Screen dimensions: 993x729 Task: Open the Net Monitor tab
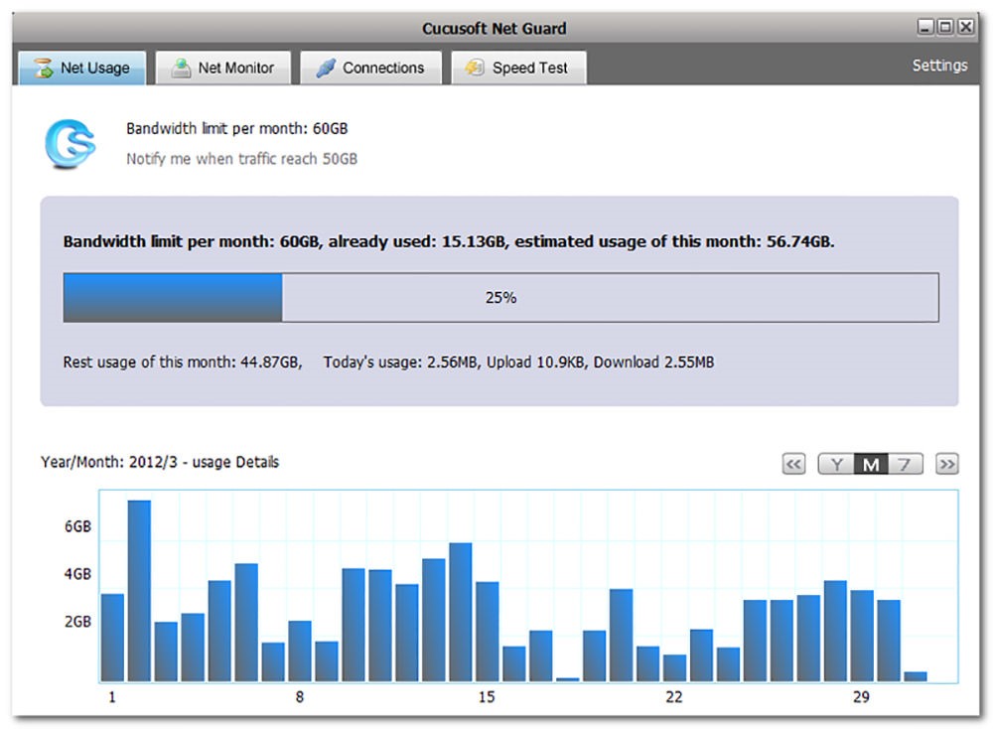[222, 68]
